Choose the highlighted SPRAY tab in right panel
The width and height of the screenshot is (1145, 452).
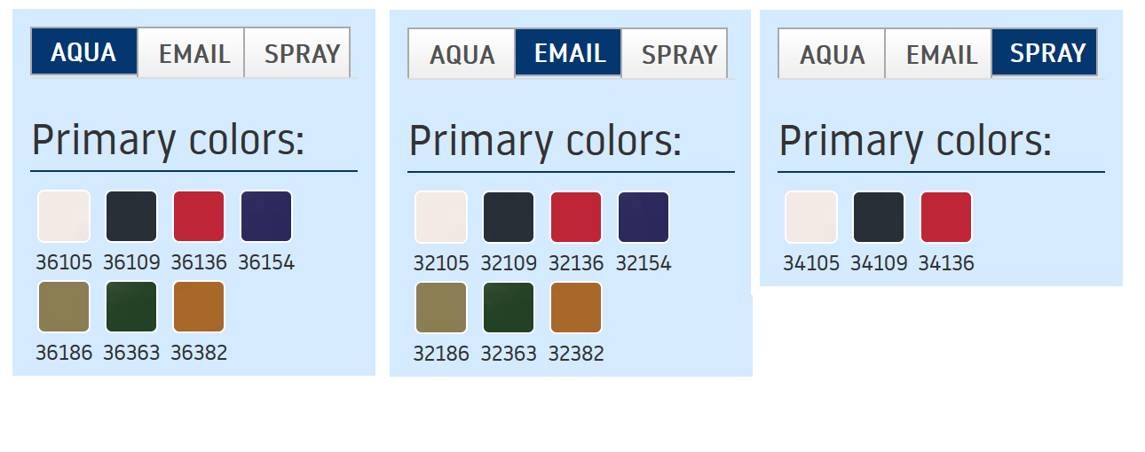point(1046,53)
